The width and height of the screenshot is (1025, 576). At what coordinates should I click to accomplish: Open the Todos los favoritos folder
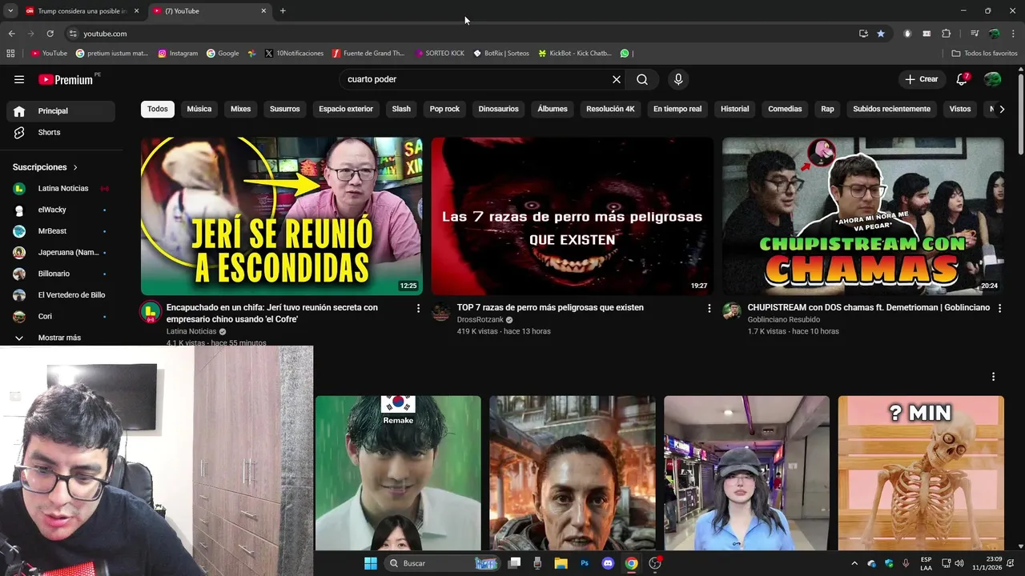click(x=984, y=54)
